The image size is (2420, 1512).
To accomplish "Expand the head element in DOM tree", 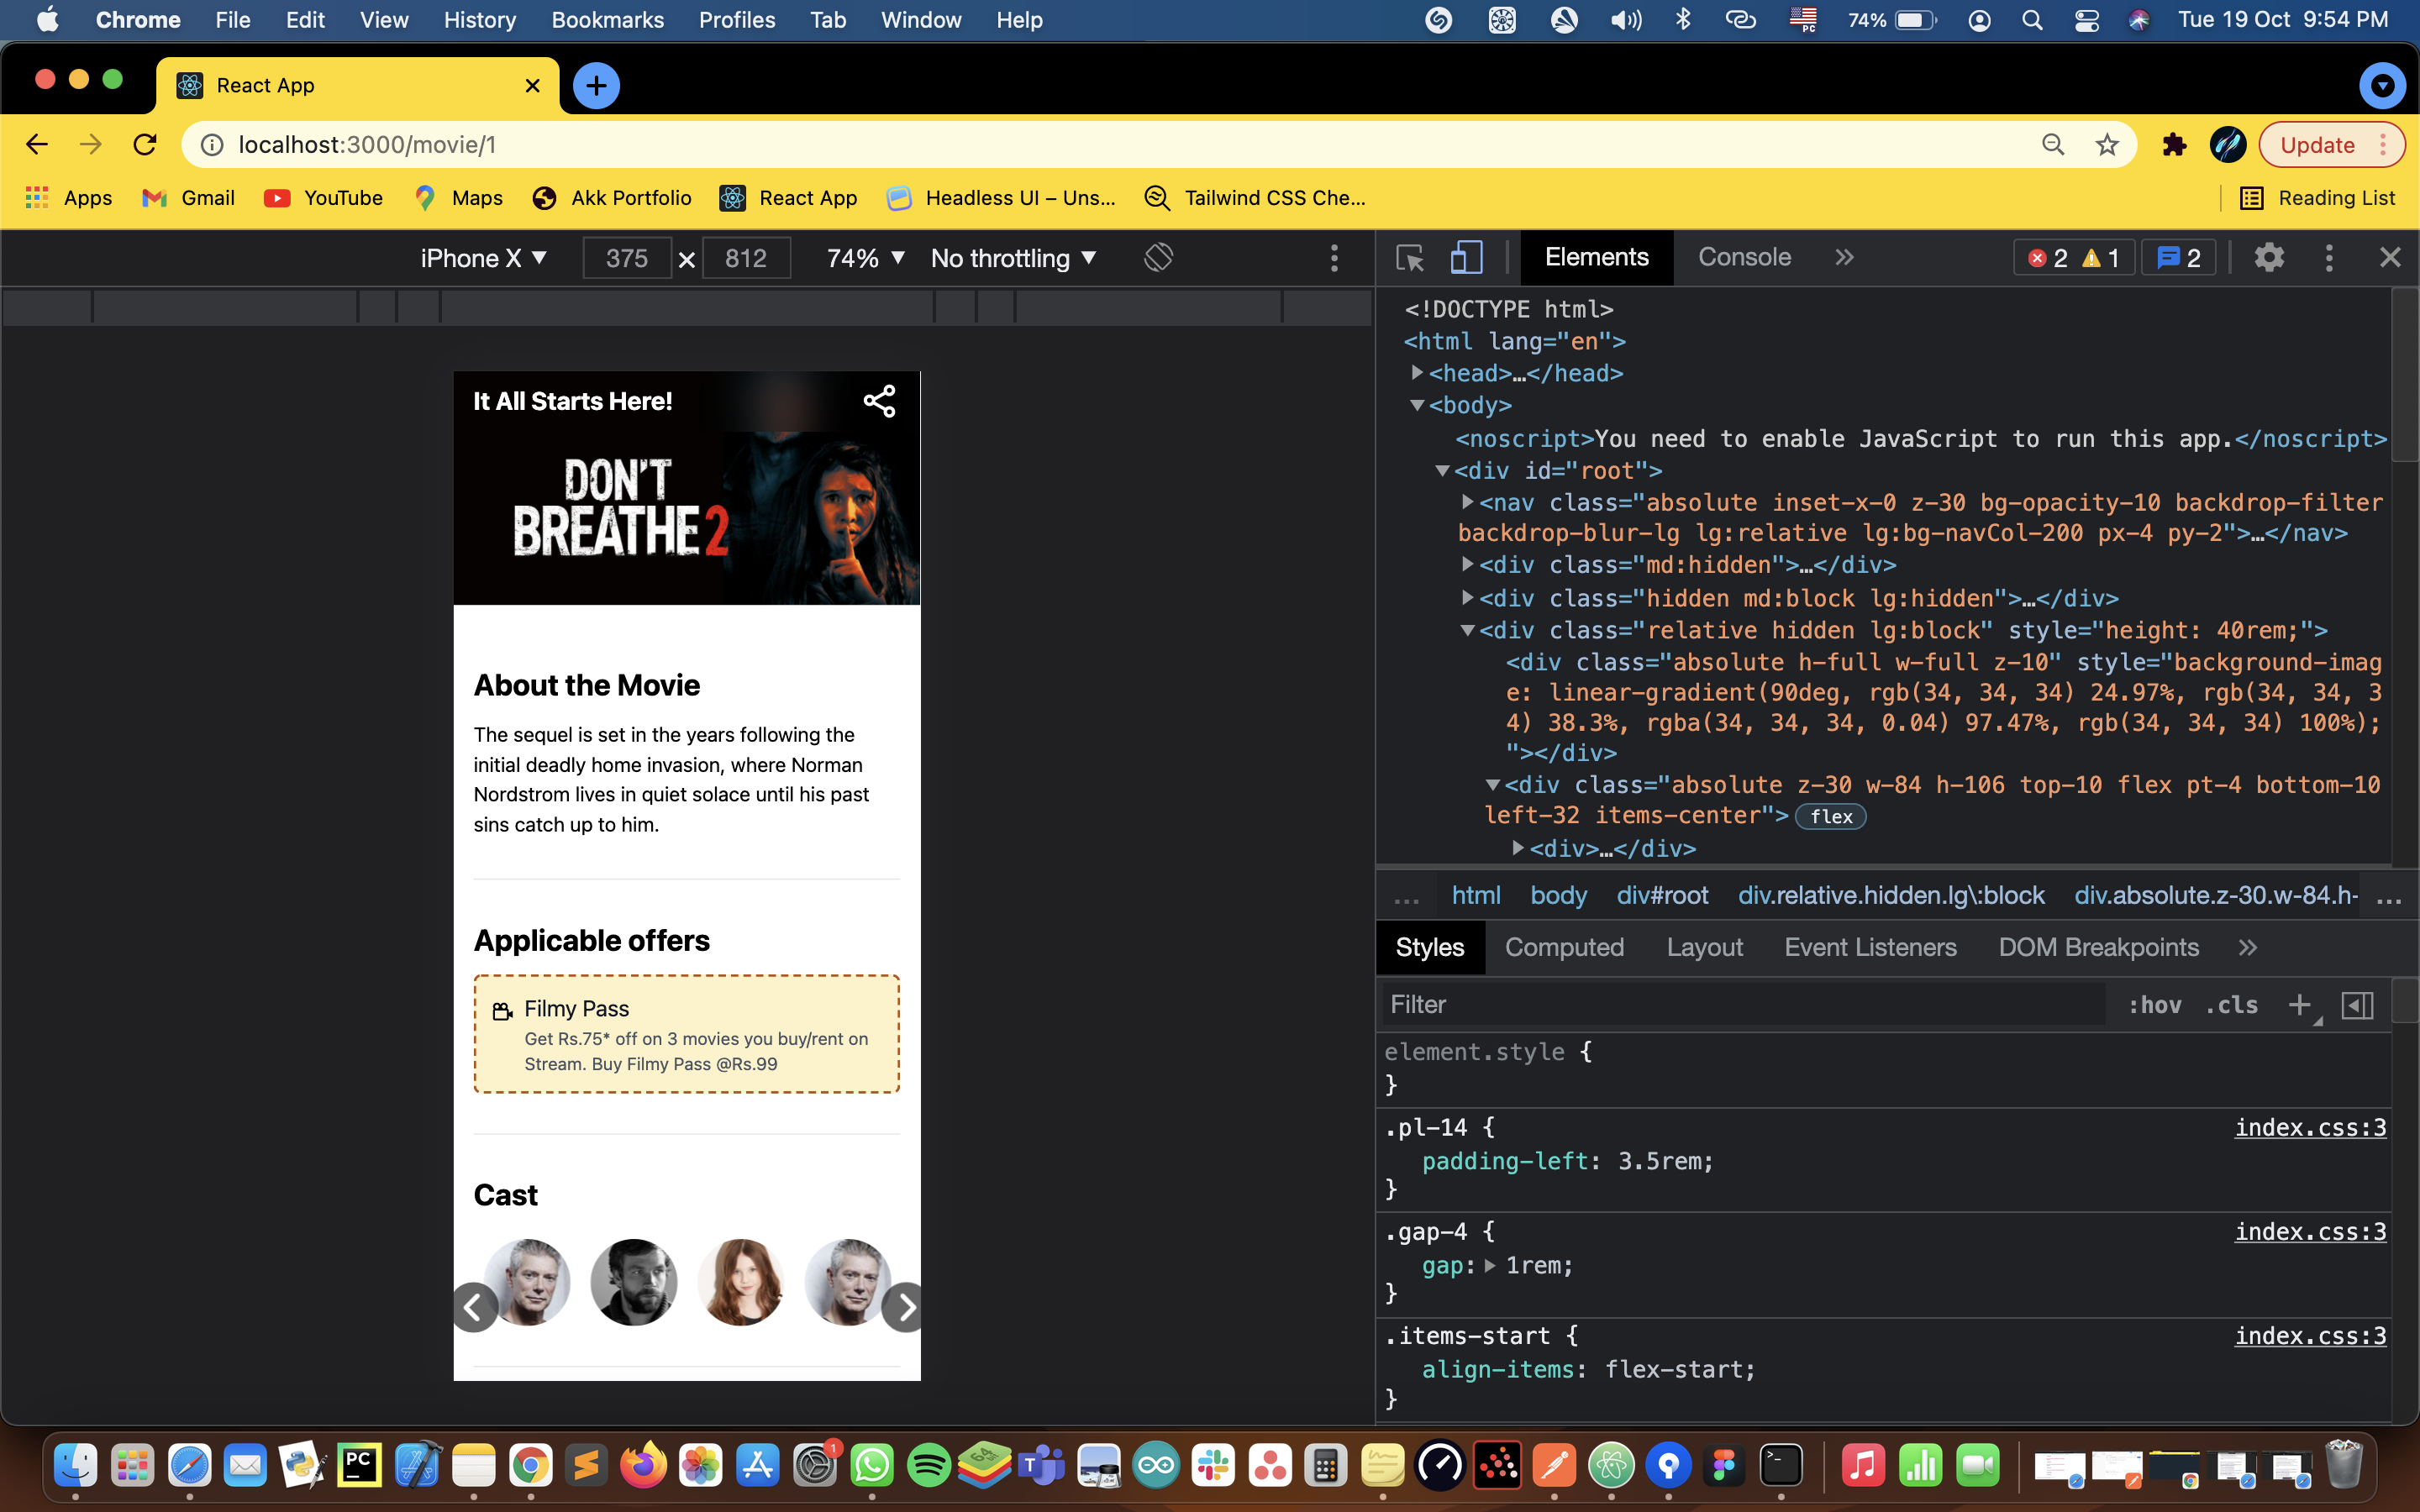I will 1417,373.
